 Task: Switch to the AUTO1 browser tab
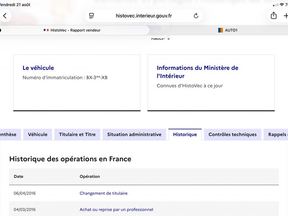(x=228, y=30)
